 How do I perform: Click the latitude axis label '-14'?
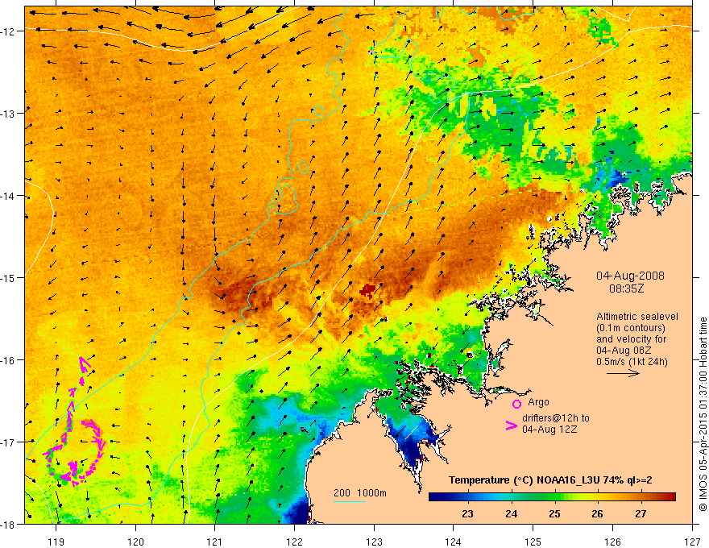coord(9,195)
